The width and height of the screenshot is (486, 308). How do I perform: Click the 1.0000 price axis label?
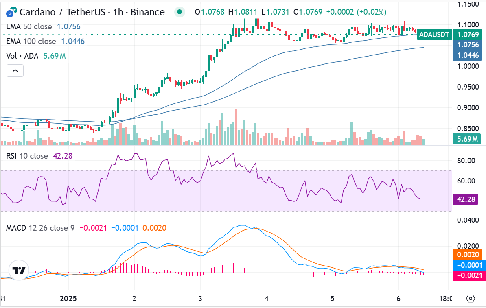click(468, 66)
